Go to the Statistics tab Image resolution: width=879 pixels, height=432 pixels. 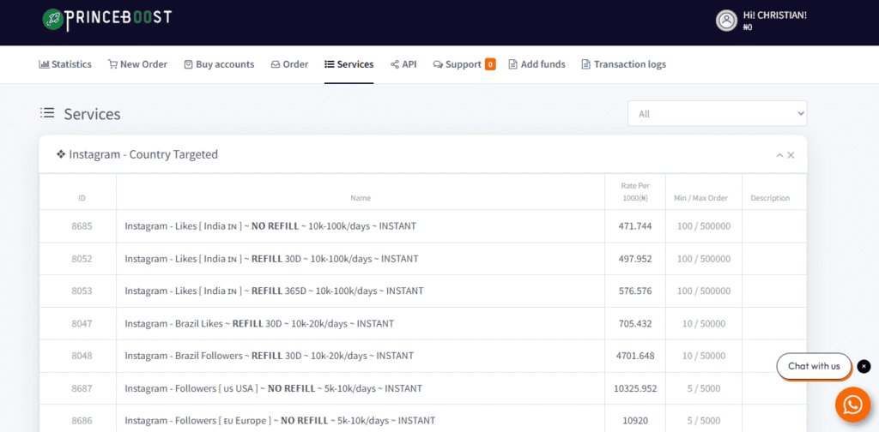65,64
